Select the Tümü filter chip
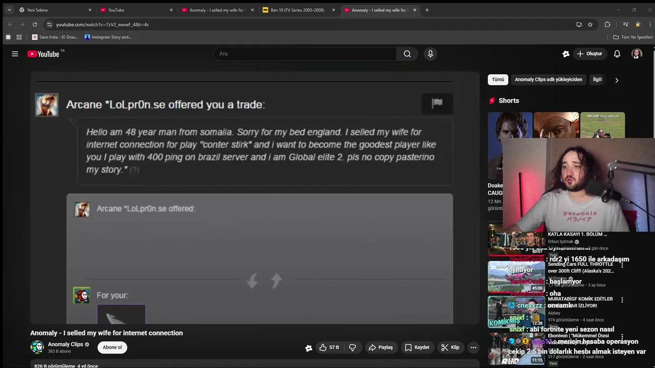The height and width of the screenshot is (368, 655). pyautogui.click(x=498, y=80)
